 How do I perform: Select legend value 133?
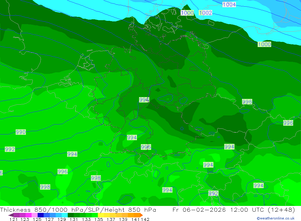point(86,219)
